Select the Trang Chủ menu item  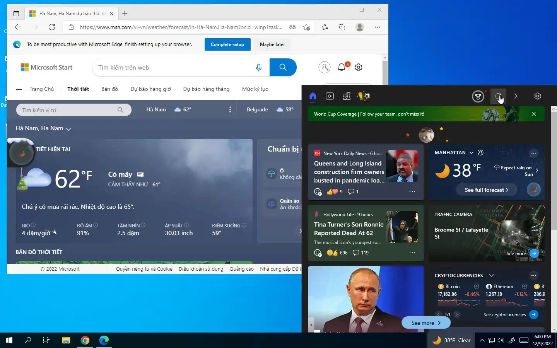tap(42, 89)
